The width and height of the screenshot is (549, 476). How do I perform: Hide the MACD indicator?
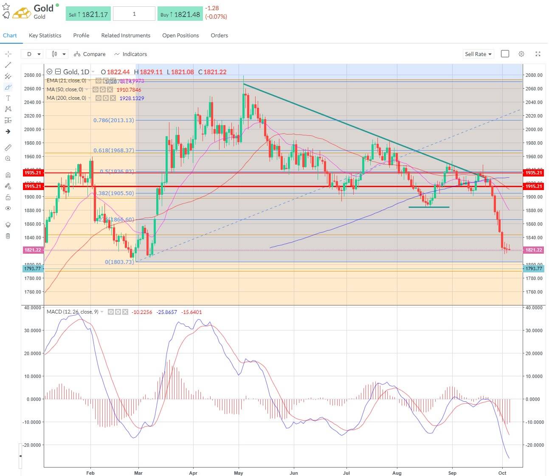click(111, 312)
